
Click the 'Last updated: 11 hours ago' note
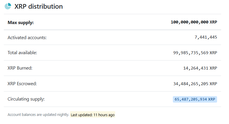[93, 115]
